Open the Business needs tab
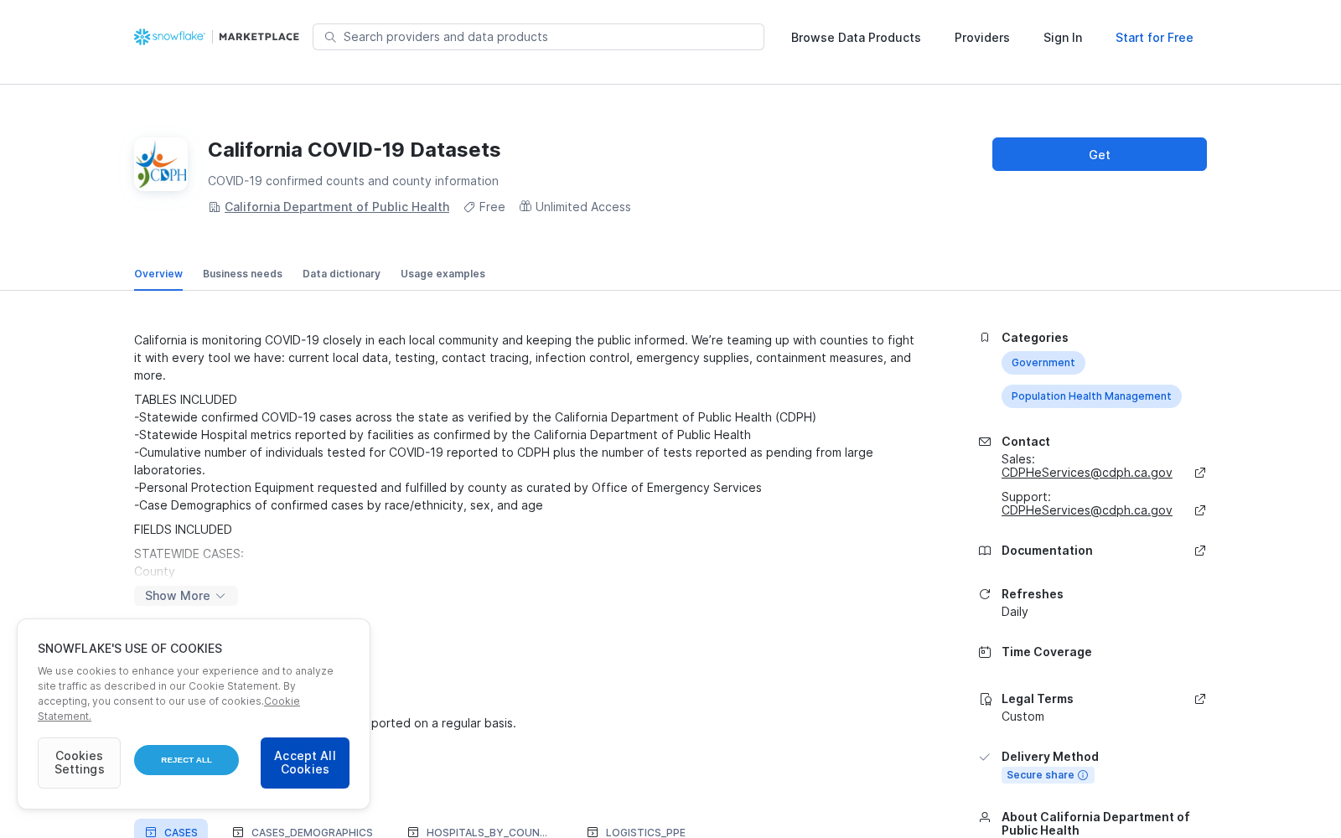The width and height of the screenshot is (1341, 838). point(242,274)
